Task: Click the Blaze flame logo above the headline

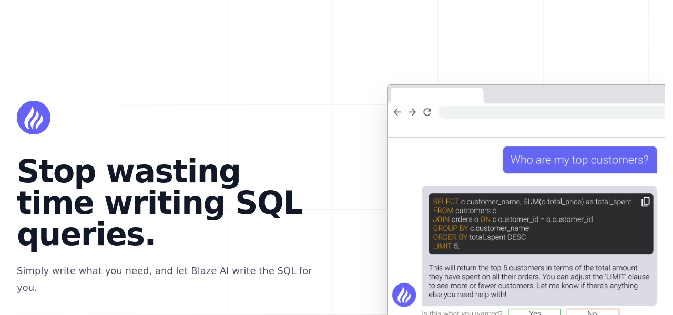Action: click(34, 118)
